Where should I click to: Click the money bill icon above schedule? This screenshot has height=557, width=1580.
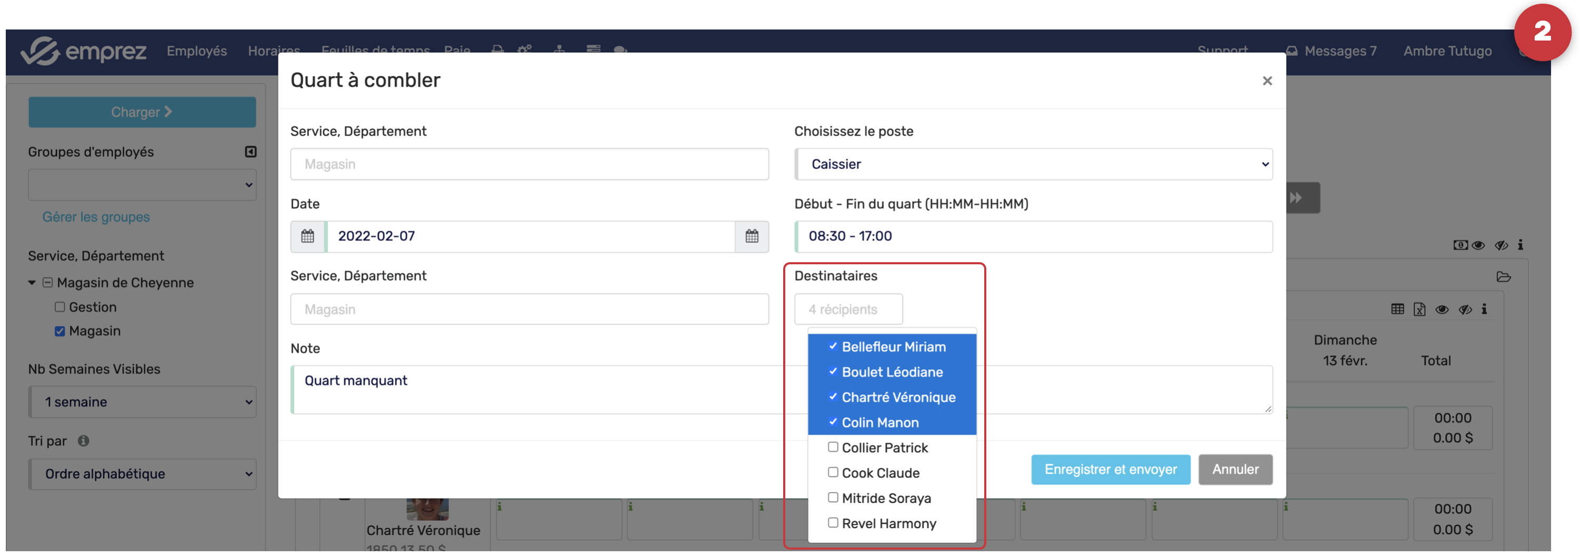pyautogui.click(x=1461, y=245)
